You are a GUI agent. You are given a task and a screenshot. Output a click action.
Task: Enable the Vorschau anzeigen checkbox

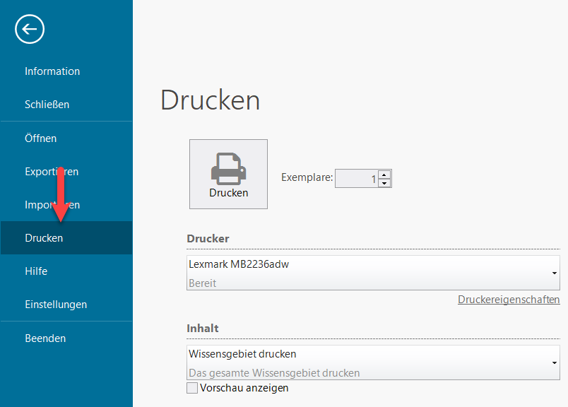[x=192, y=388]
